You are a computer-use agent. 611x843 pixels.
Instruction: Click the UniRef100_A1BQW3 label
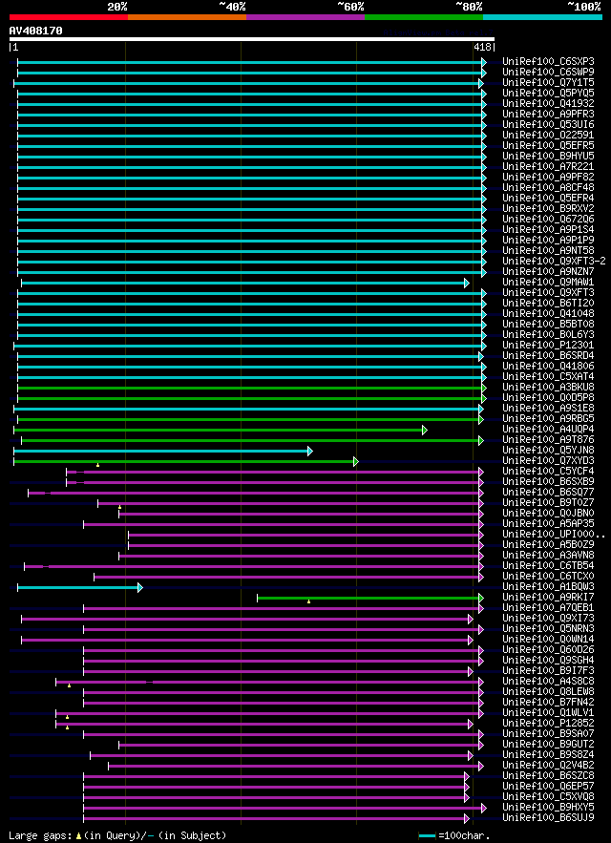[x=548, y=586]
